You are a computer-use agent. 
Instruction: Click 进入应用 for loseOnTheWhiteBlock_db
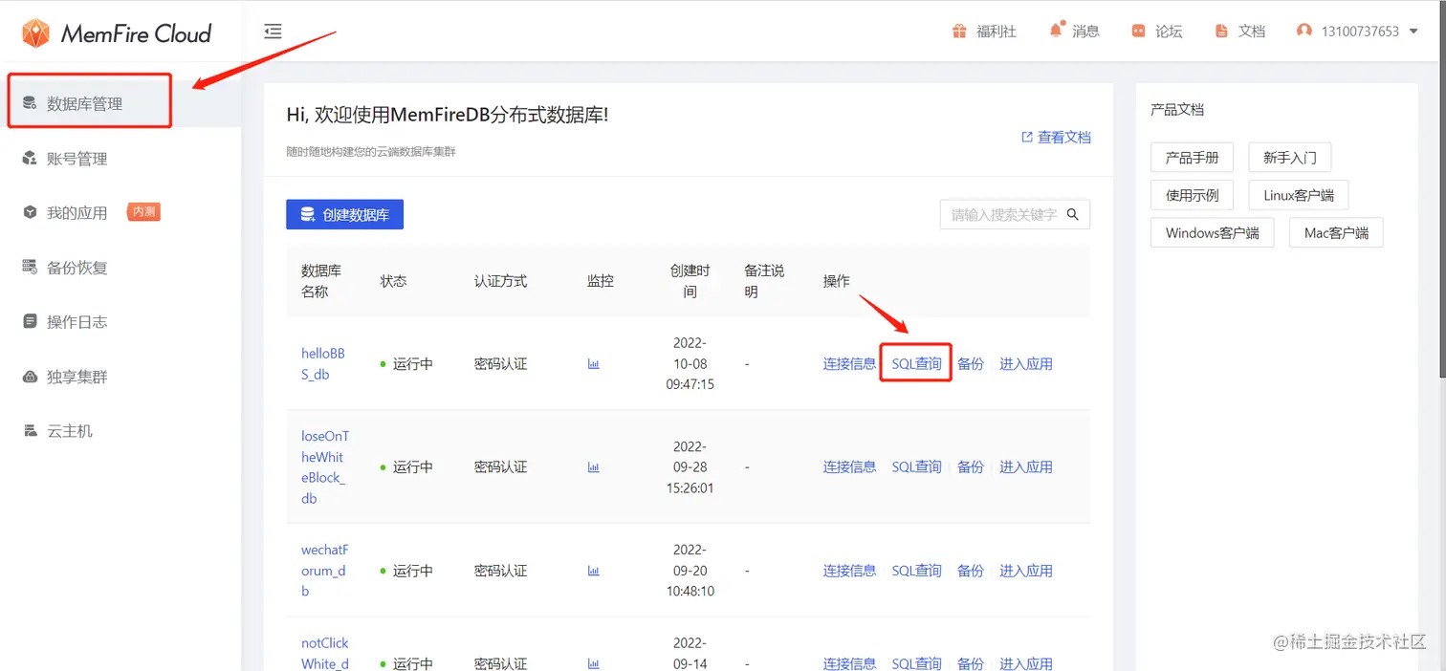coord(1026,467)
